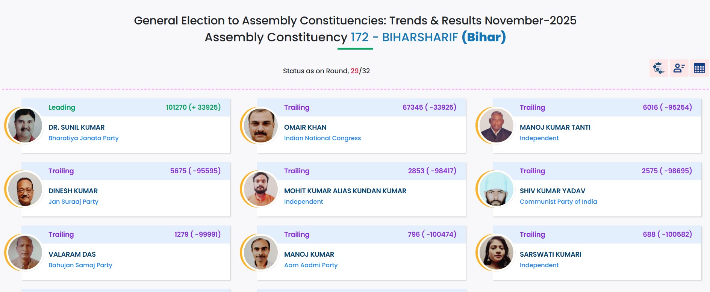Screen dimensions: 710x292
Task: Click the 172 - BIHARSHARIF constituency title
Action: [x=404, y=37]
